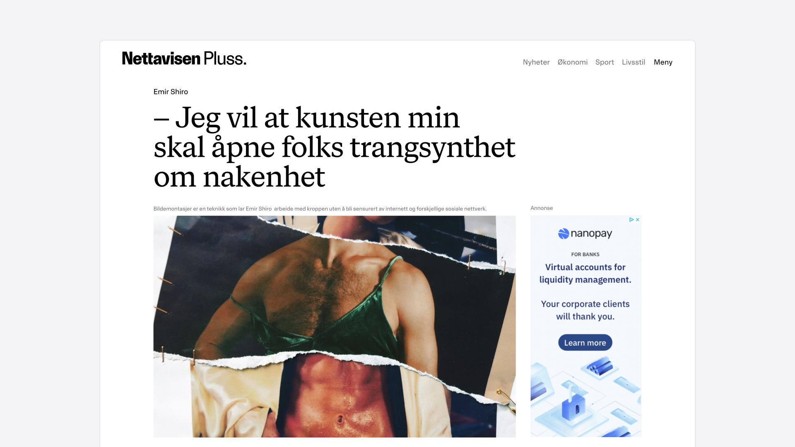Open the Nettavisen Pluss logo homepage
The height and width of the screenshot is (447, 795).
184,58
